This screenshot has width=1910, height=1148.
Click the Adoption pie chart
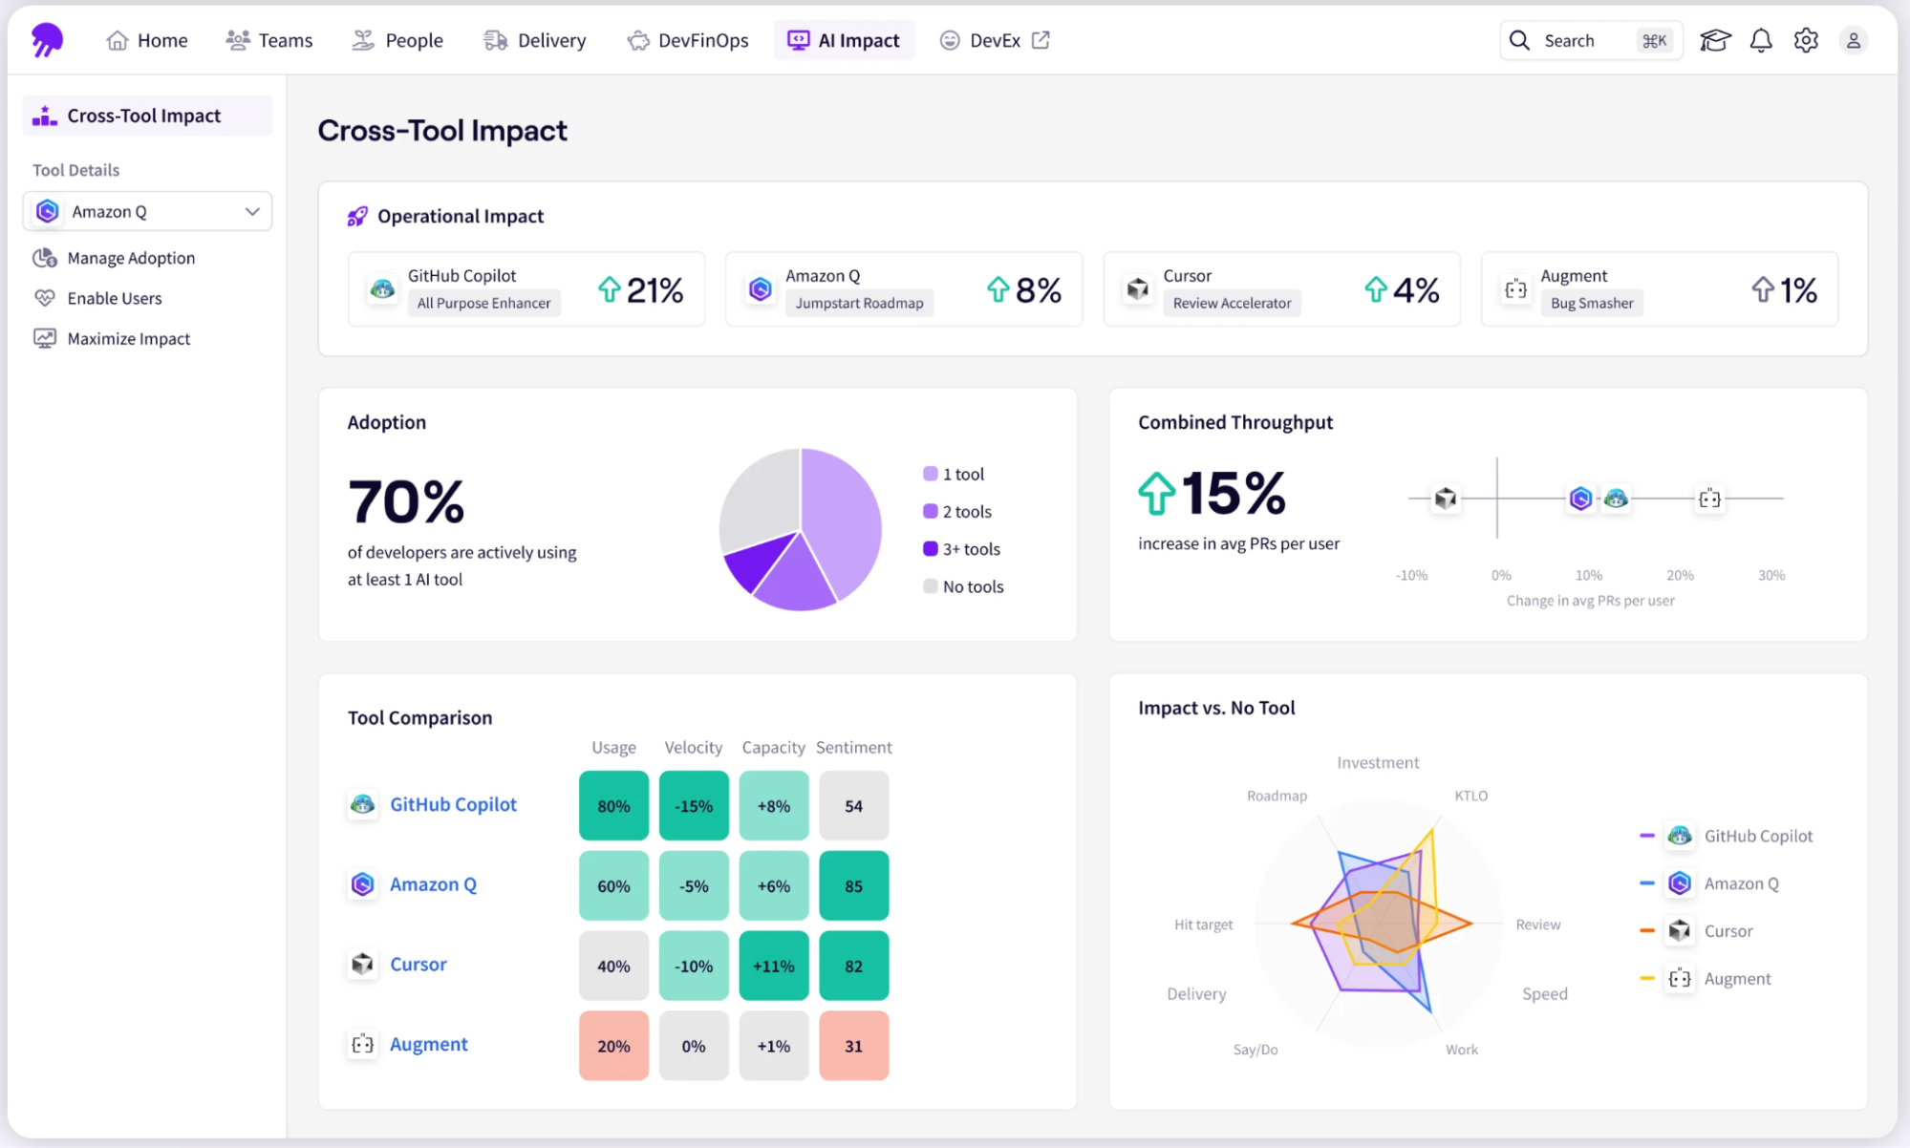pos(800,530)
